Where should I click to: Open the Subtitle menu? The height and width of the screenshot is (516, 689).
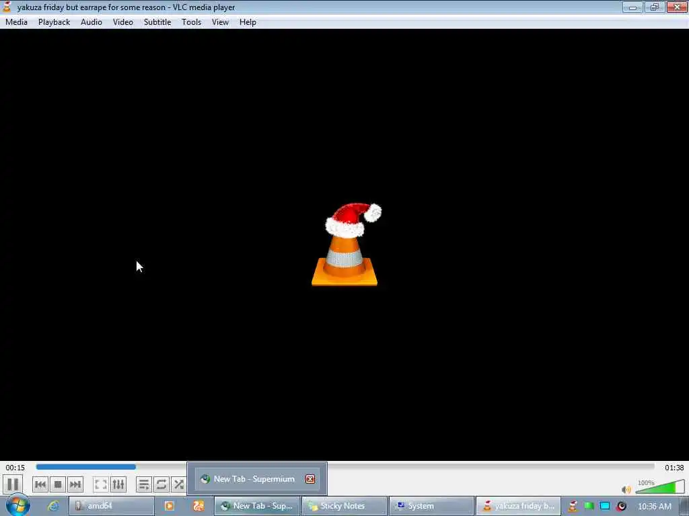pos(157,22)
